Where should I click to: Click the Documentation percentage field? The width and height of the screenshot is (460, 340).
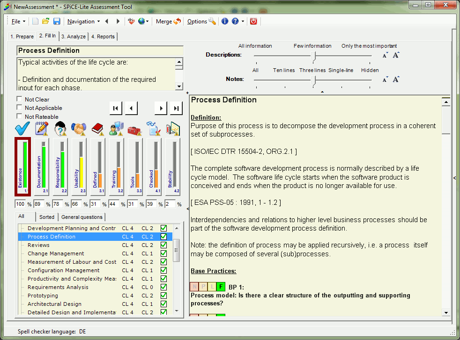click(x=39, y=204)
